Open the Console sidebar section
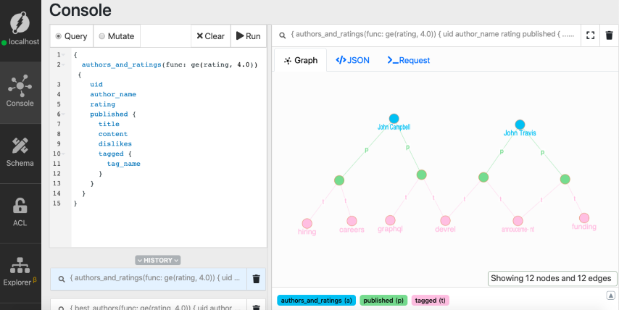 20,90
